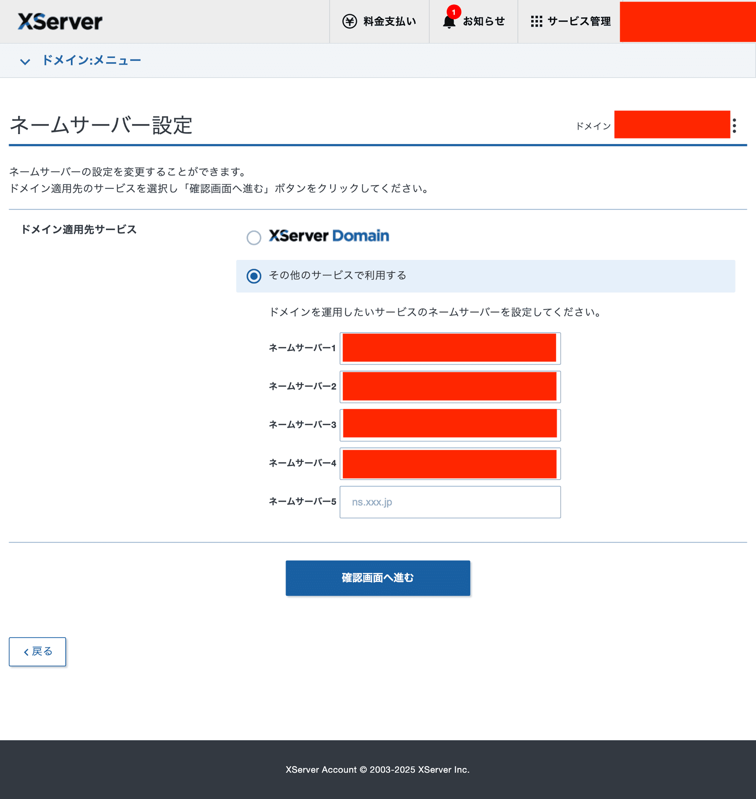This screenshot has width=756, height=799.
Task: Open the three-dot domain options menu
Action: click(735, 126)
